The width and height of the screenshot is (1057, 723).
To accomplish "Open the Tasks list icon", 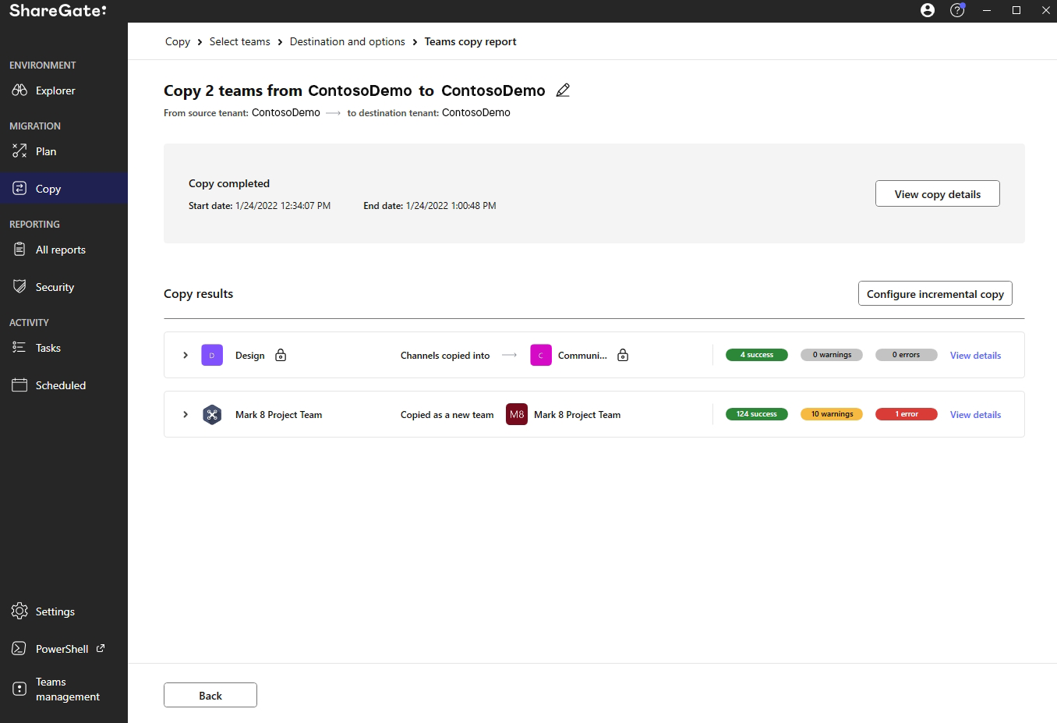I will coord(19,348).
